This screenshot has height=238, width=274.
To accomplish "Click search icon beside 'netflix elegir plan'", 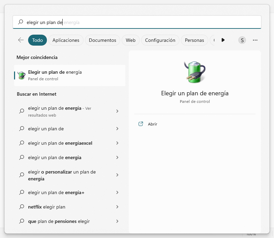I will 22,207.
